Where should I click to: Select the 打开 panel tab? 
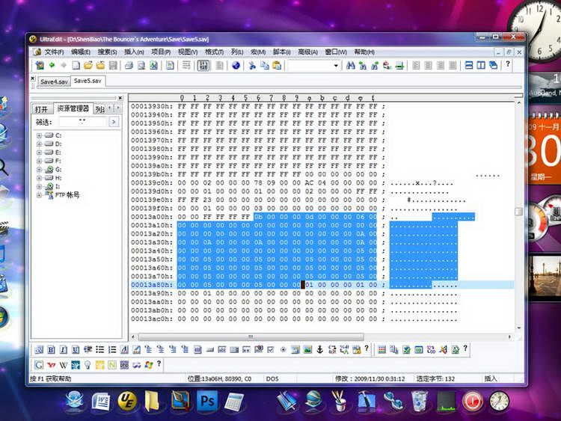pos(41,109)
